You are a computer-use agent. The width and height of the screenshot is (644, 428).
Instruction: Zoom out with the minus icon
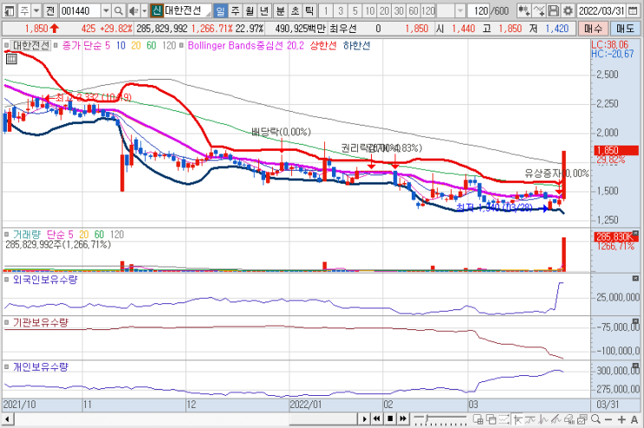608,419
